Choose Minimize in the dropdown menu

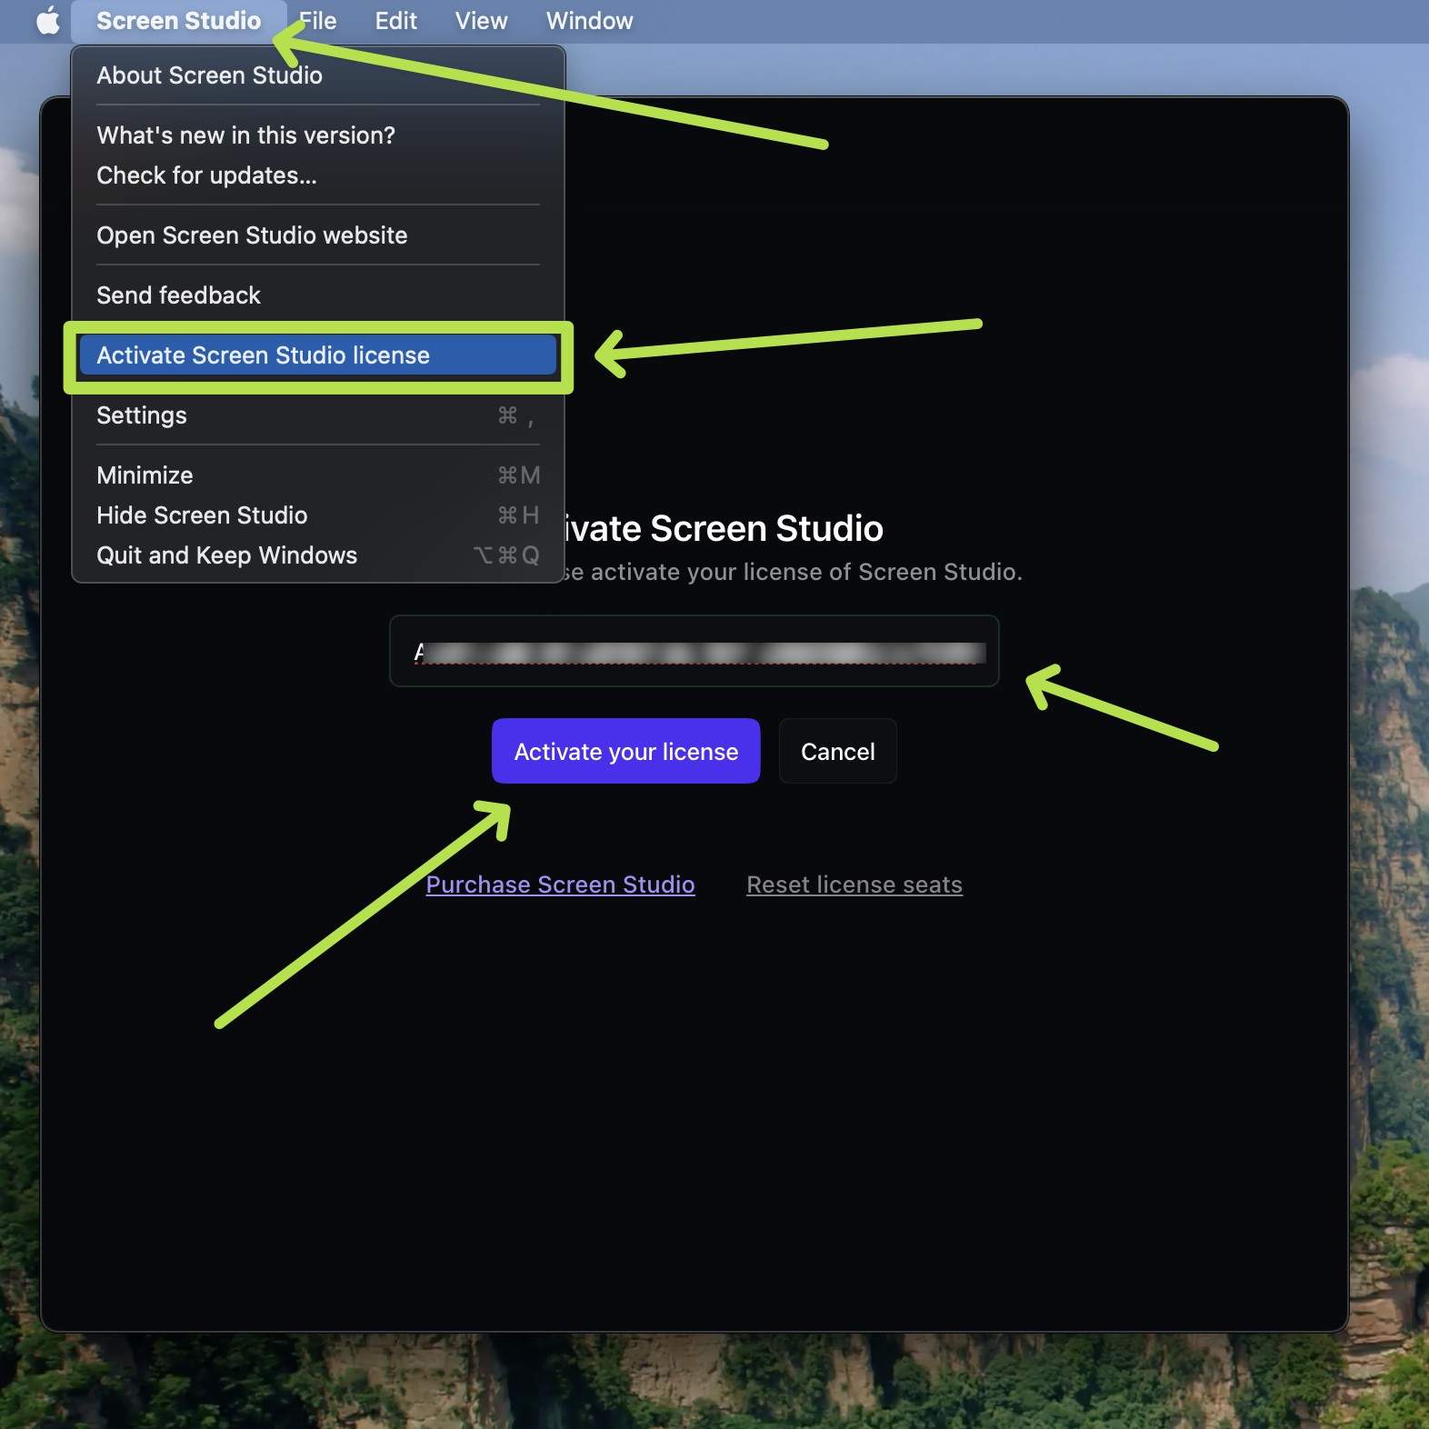tap(145, 475)
